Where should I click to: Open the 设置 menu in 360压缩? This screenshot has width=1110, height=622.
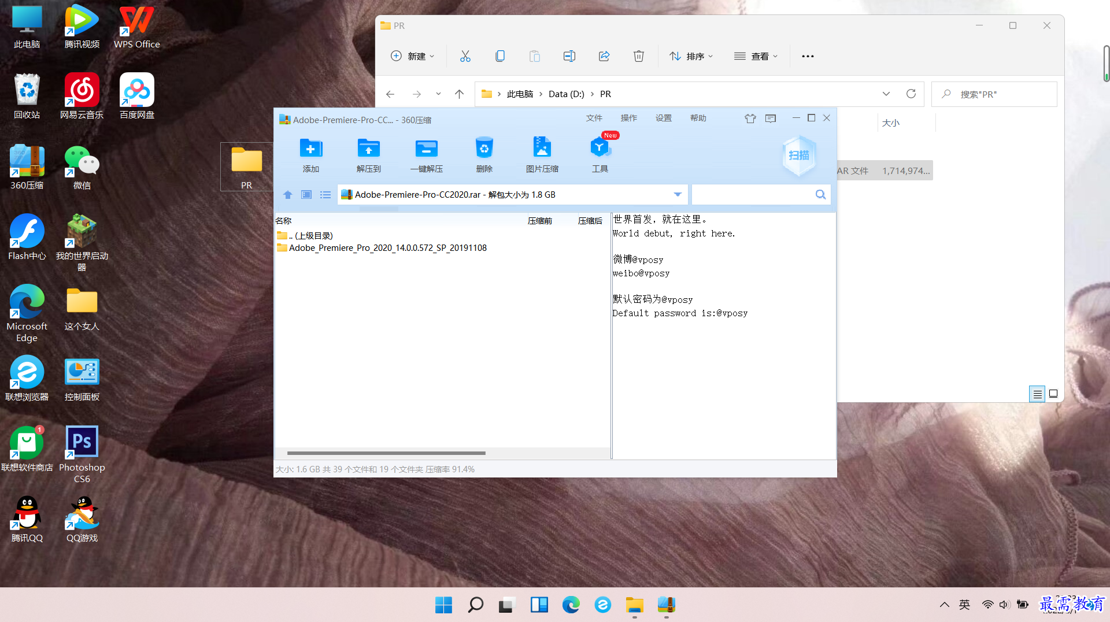[x=664, y=118]
